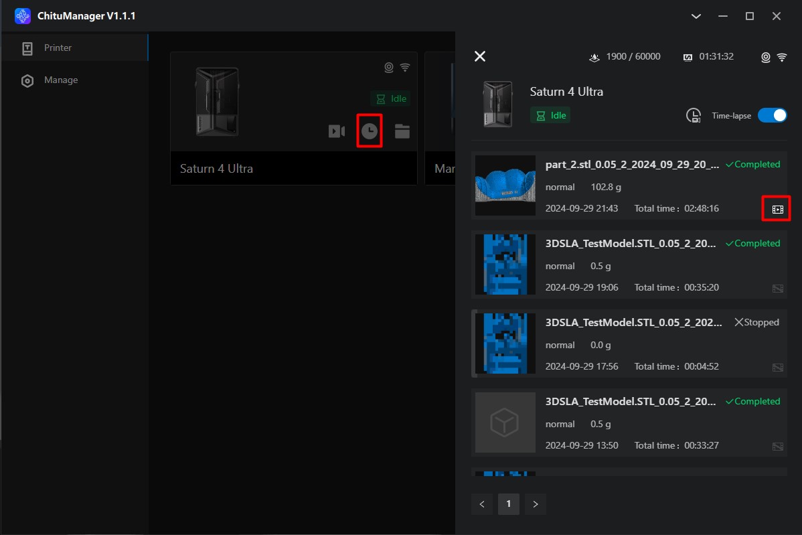Screen dimensions: 802x535
Task: Switch to the Manage tab
Action: 61,80
